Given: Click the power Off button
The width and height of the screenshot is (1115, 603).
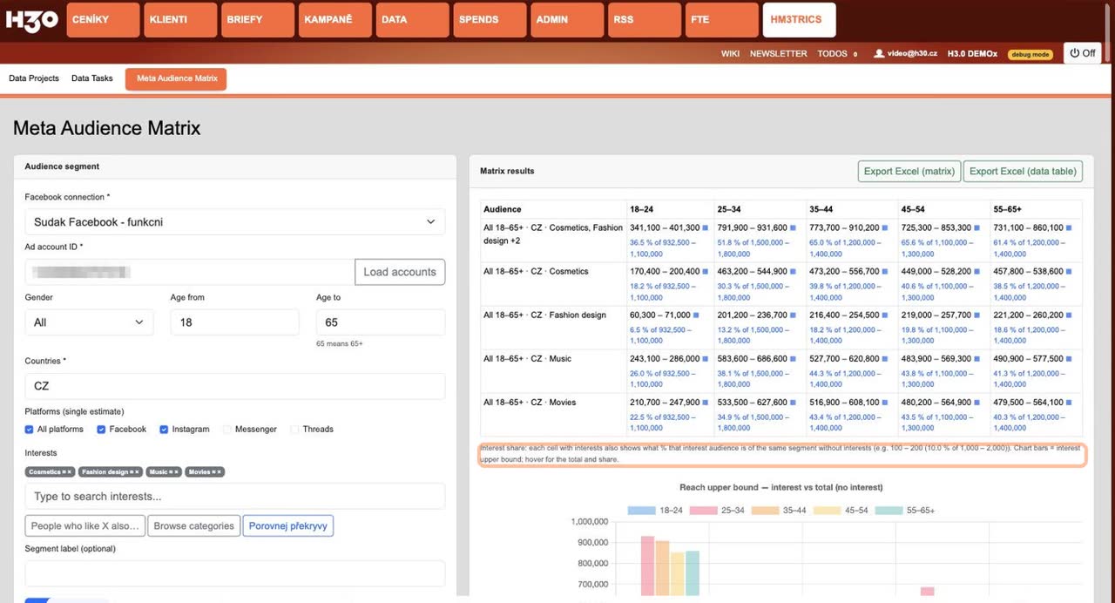Looking at the screenshot, I should pyautogui.click(x=1083, y=53).
